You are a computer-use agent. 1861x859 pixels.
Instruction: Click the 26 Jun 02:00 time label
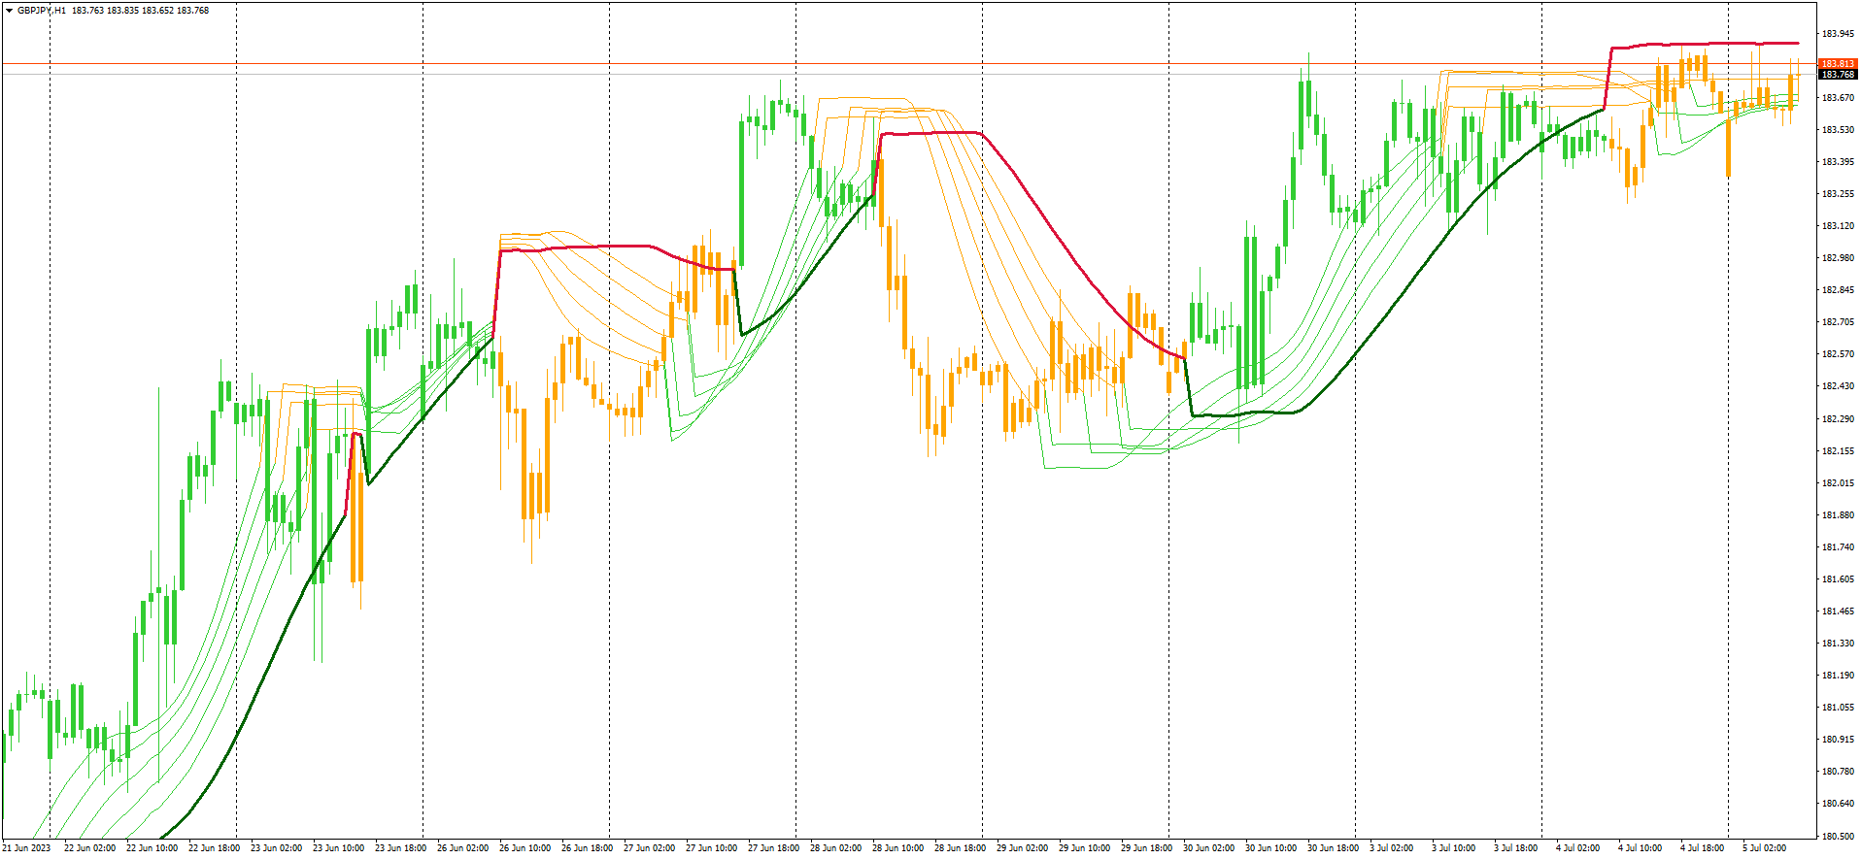462,848
